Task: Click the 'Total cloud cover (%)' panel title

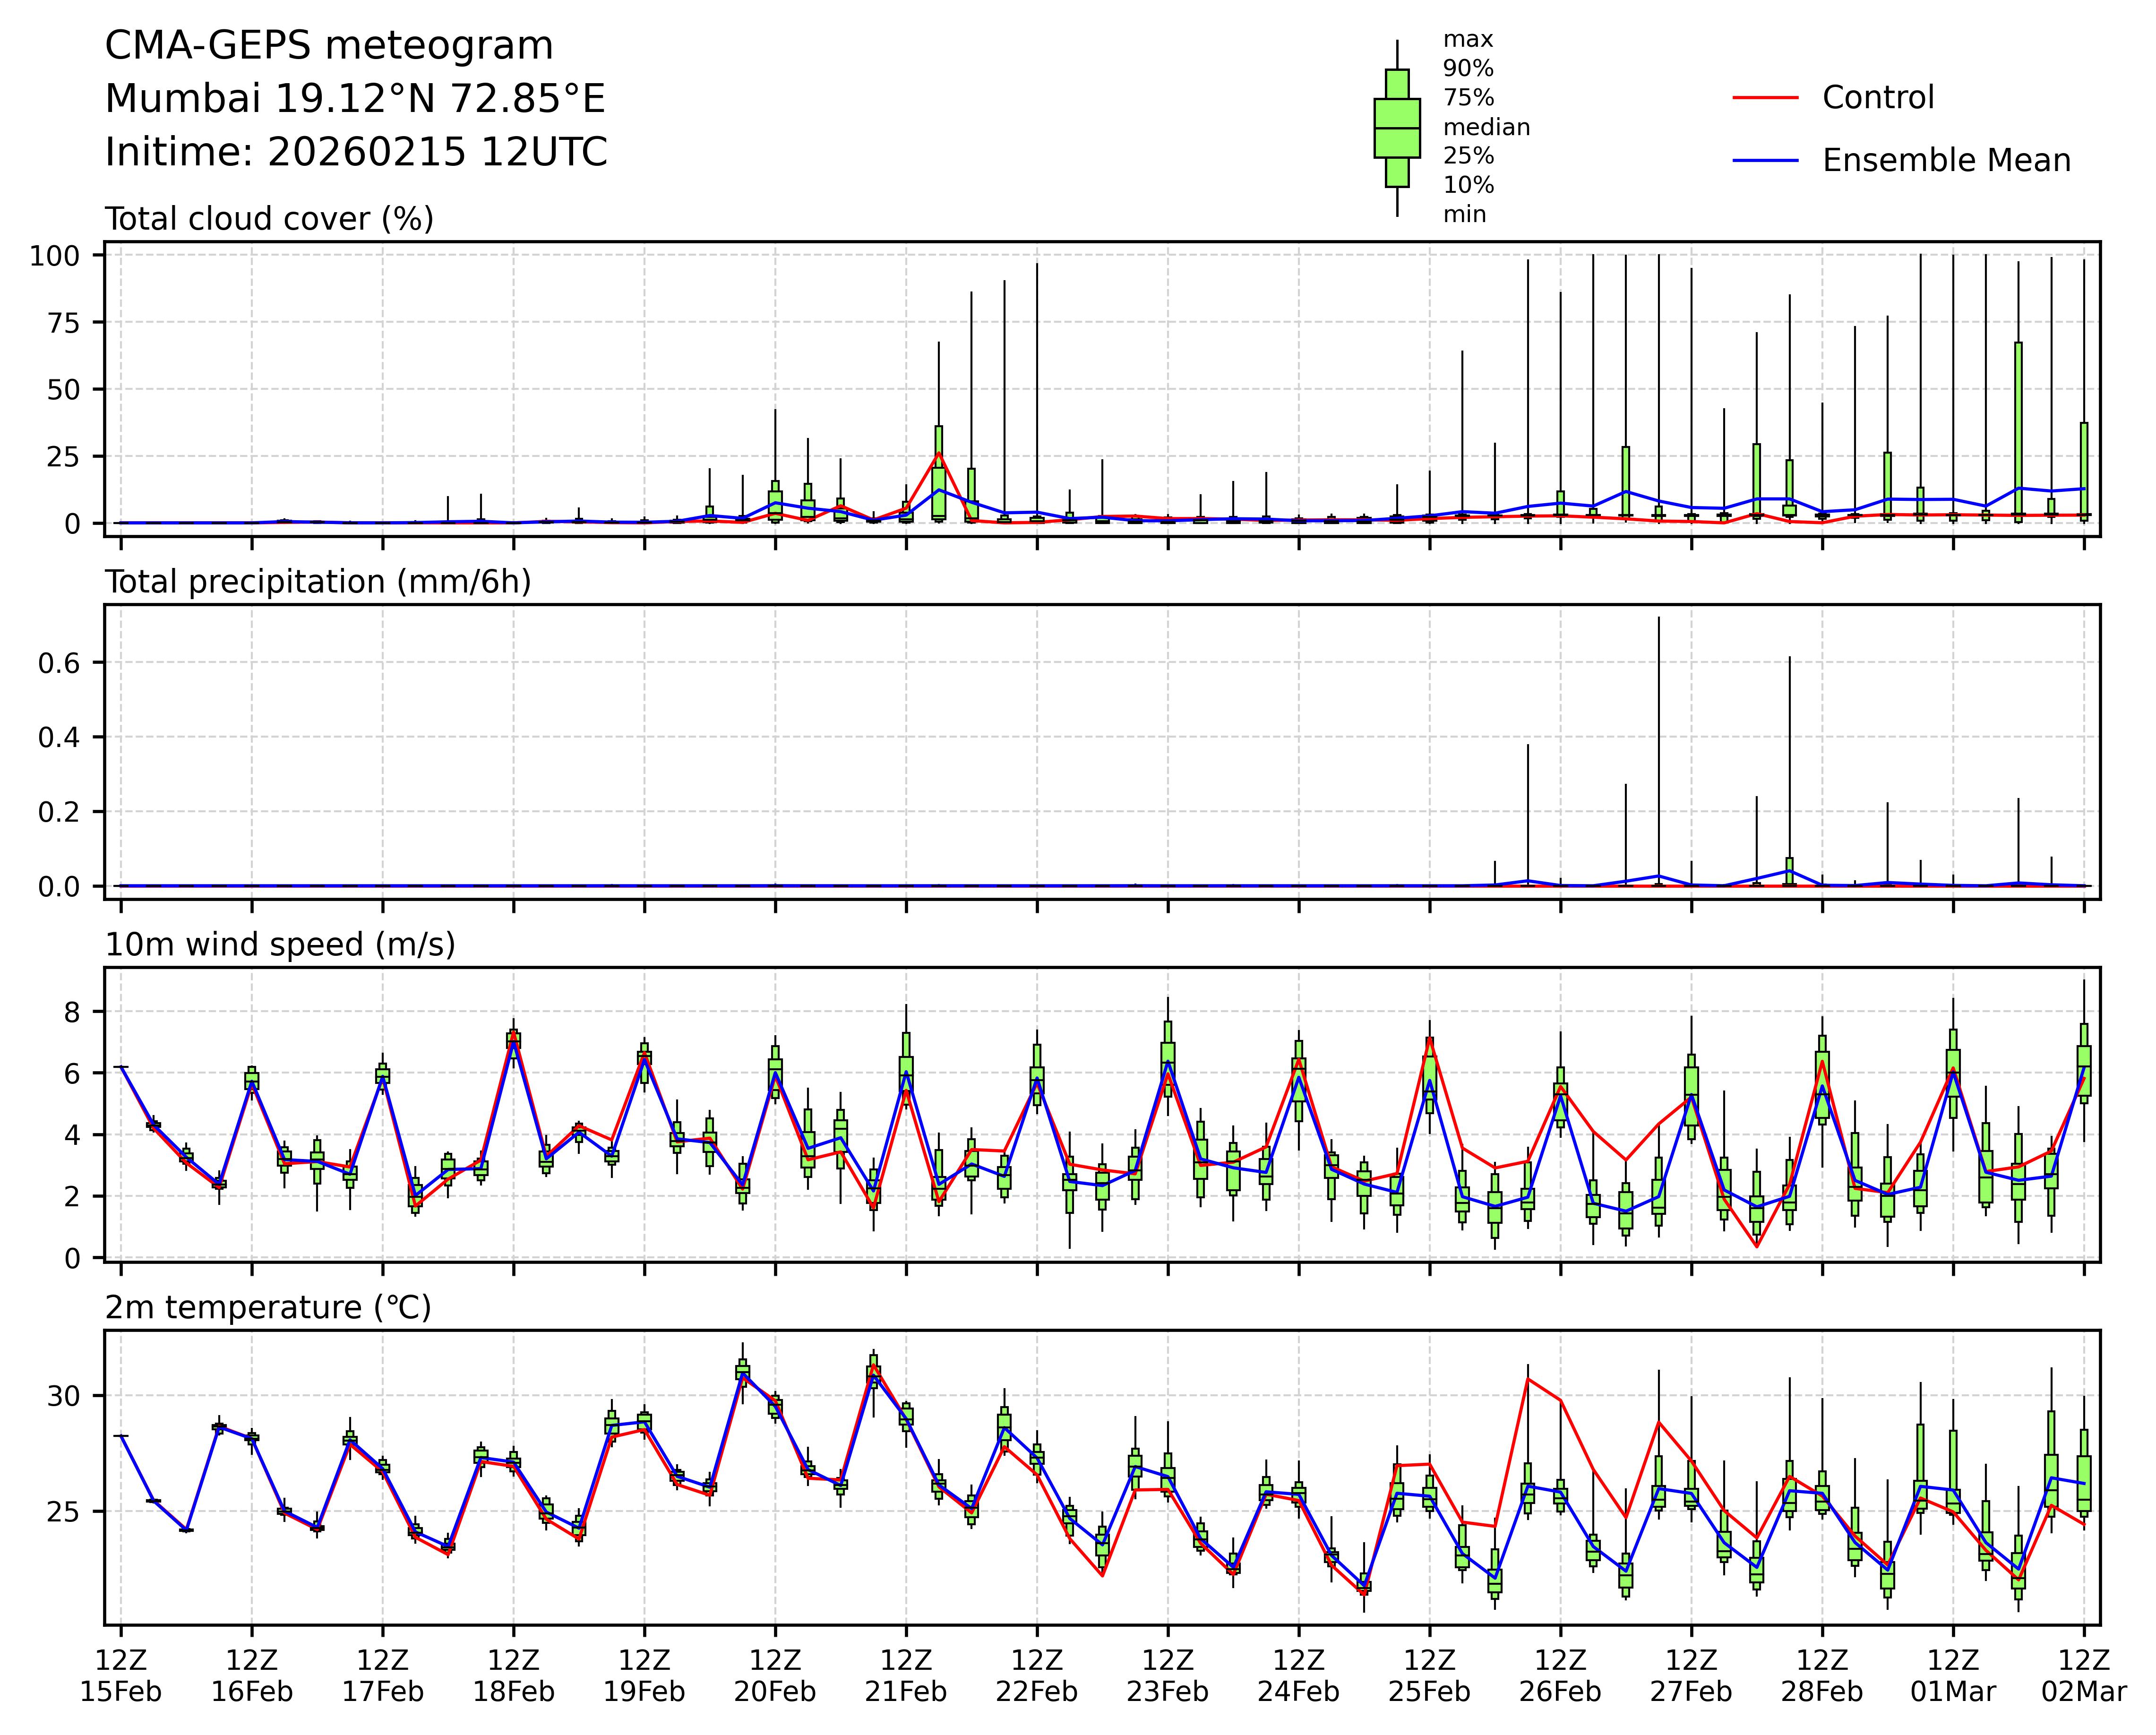Action: [x=269, y=219]
